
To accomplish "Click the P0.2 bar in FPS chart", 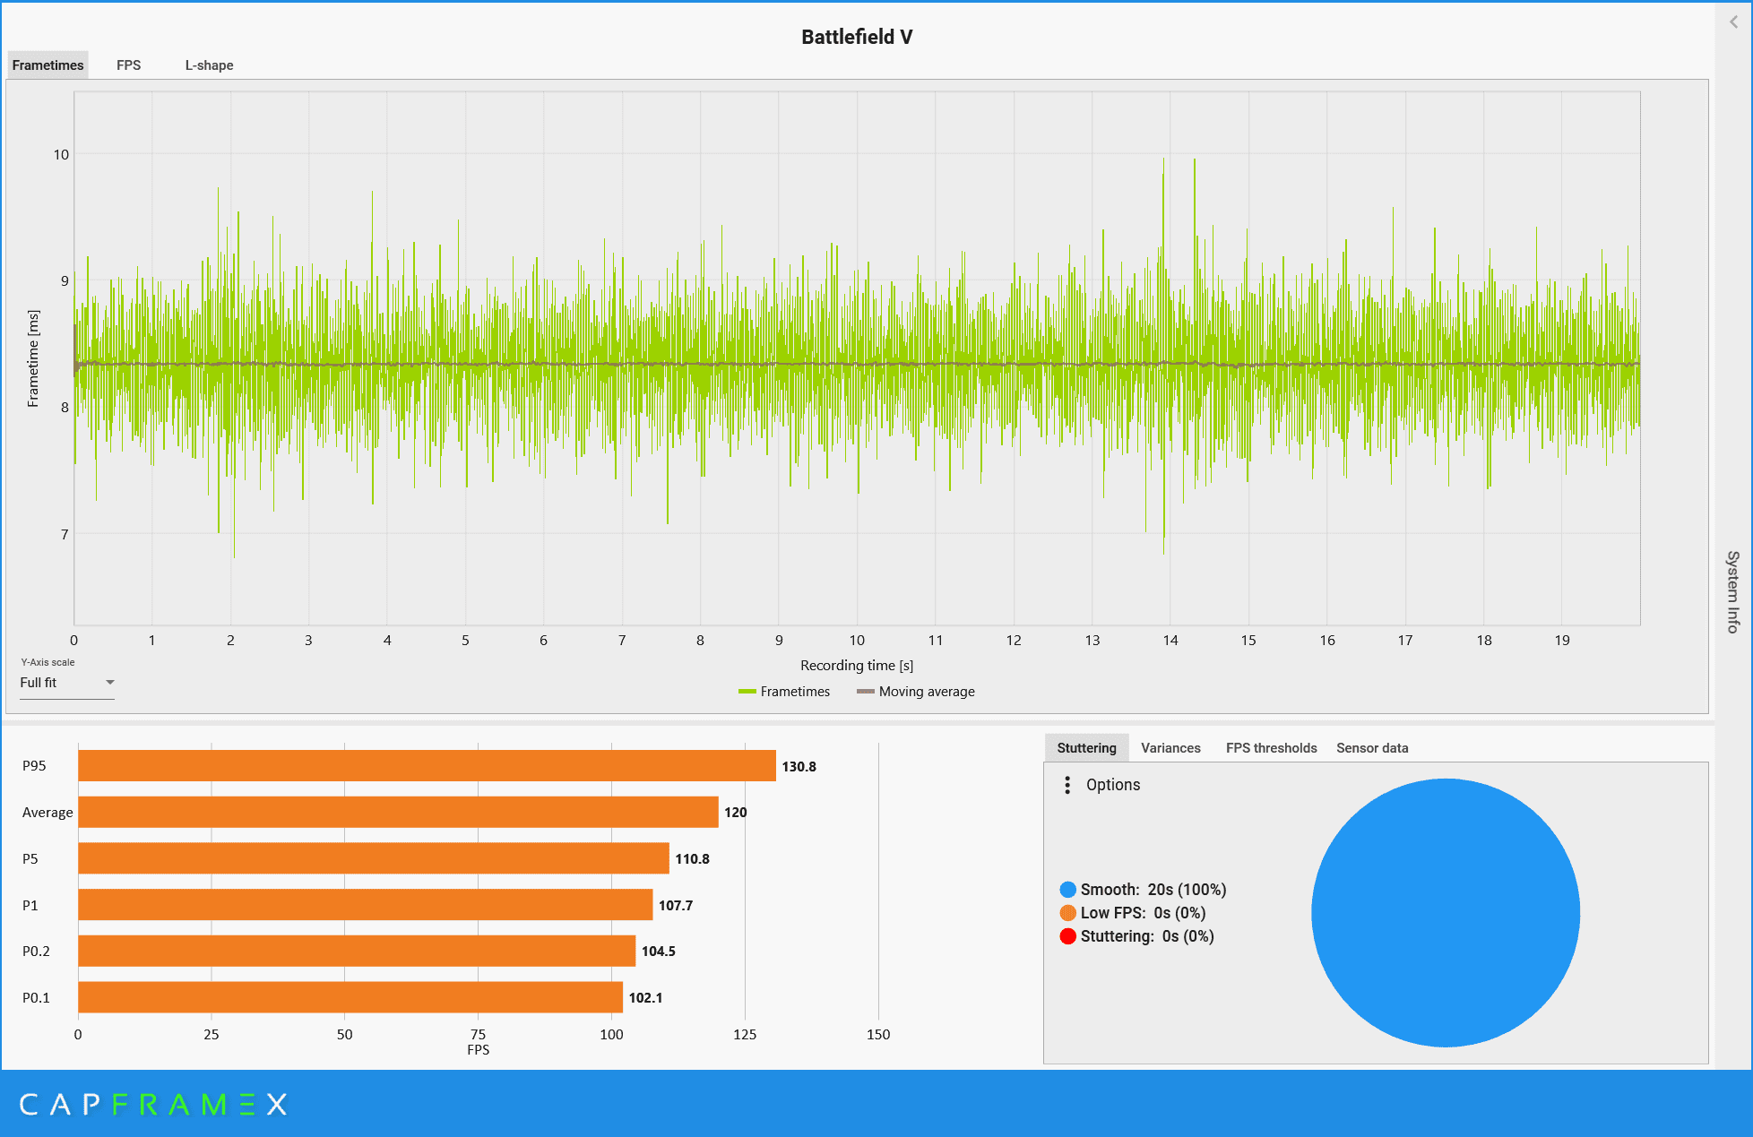I will click(x=357, y=951).
